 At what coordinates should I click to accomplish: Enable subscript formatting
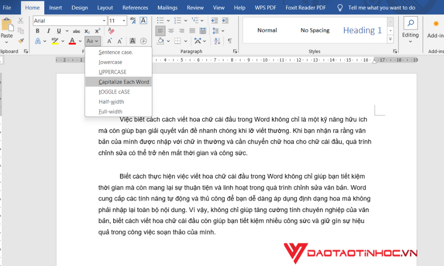pyautogui.click(x=87, y=31)
